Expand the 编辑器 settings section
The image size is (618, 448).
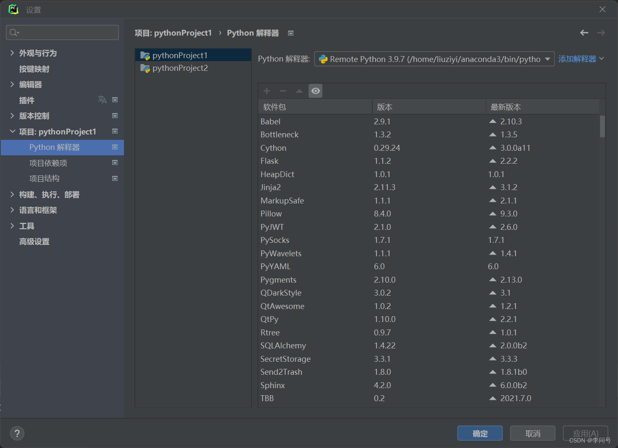pos(12,84)
